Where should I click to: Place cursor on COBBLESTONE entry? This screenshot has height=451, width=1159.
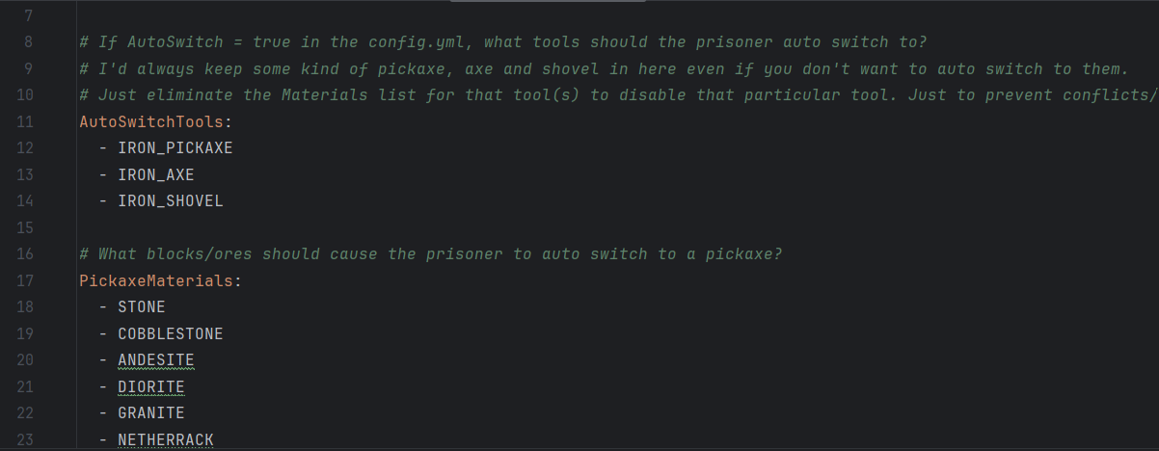[x=171, y=334]
